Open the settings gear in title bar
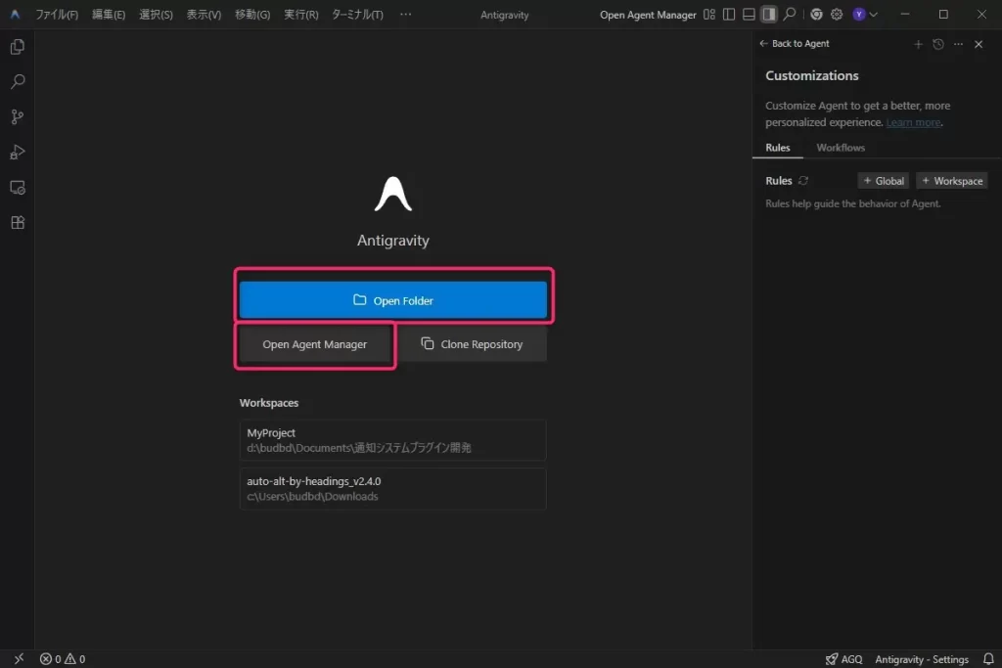The image size is (1002, 668). pos(837,14)
